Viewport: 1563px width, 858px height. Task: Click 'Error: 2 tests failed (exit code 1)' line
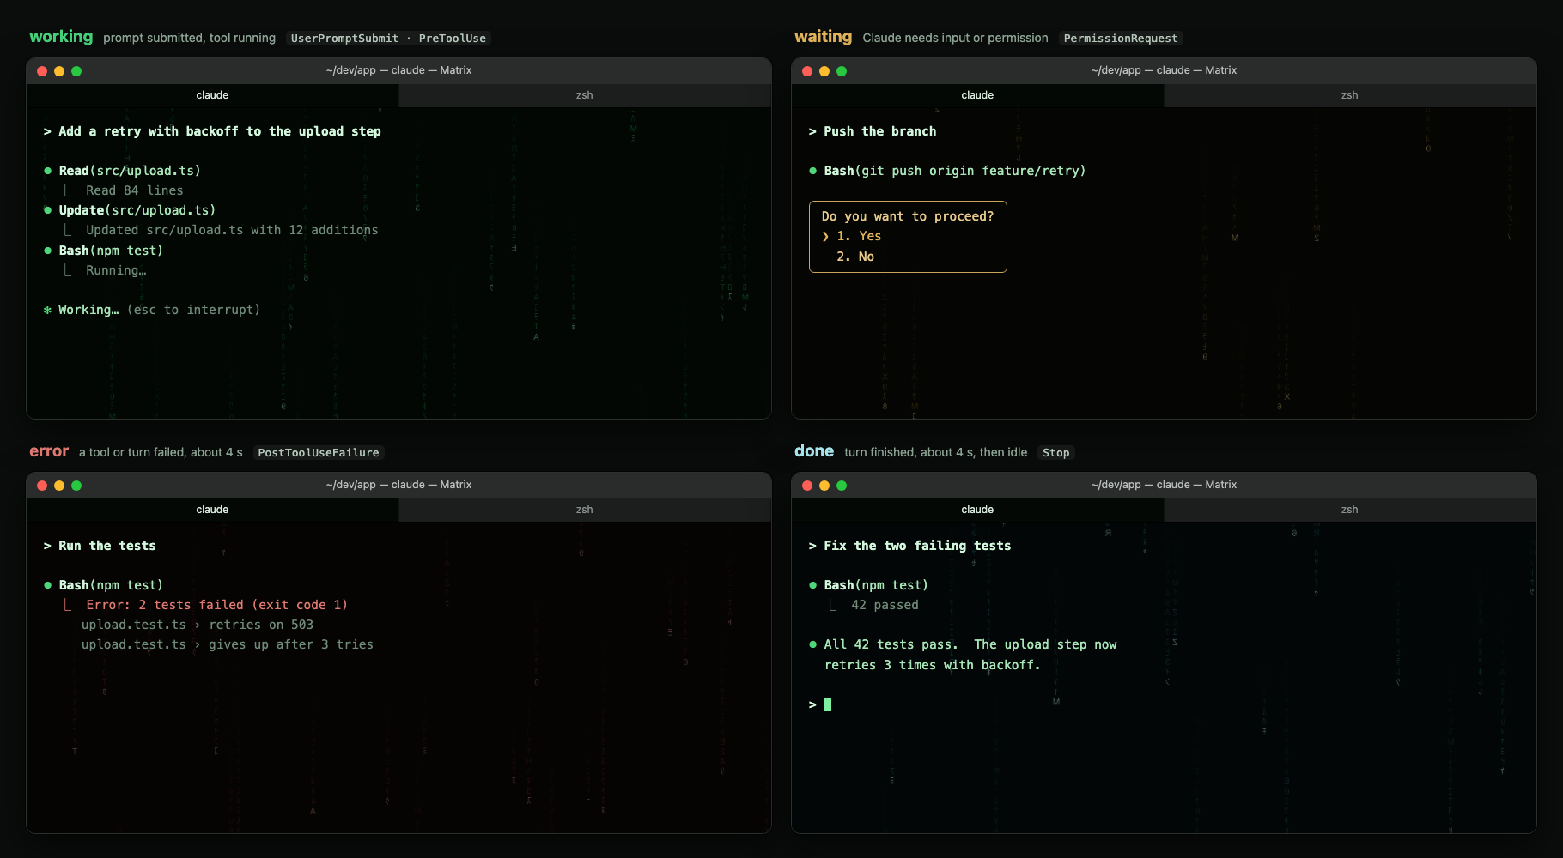point(216,605)
